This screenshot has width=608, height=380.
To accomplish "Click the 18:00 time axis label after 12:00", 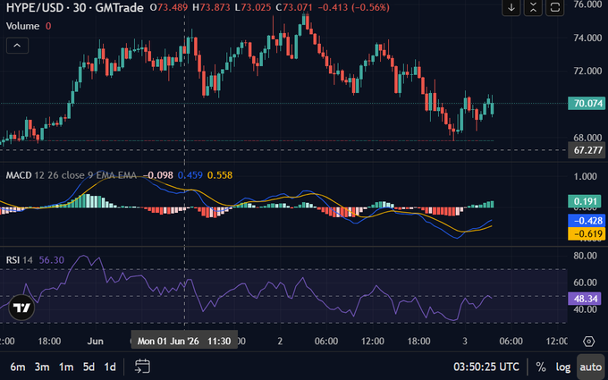I will [418, 342].
